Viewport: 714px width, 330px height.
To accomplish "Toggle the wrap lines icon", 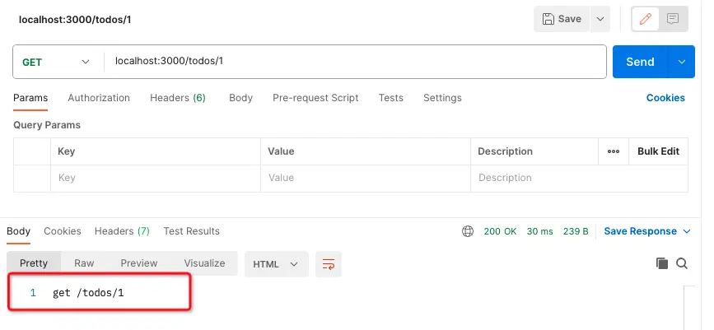I will [x=329, y=264].
